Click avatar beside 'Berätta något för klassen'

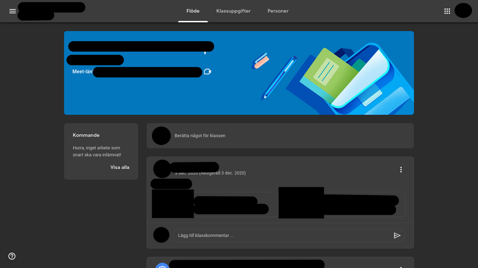coord(161,136)
